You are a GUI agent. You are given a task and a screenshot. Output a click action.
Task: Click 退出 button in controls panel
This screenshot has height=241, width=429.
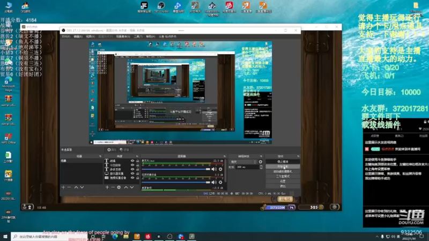coord(283,186)
